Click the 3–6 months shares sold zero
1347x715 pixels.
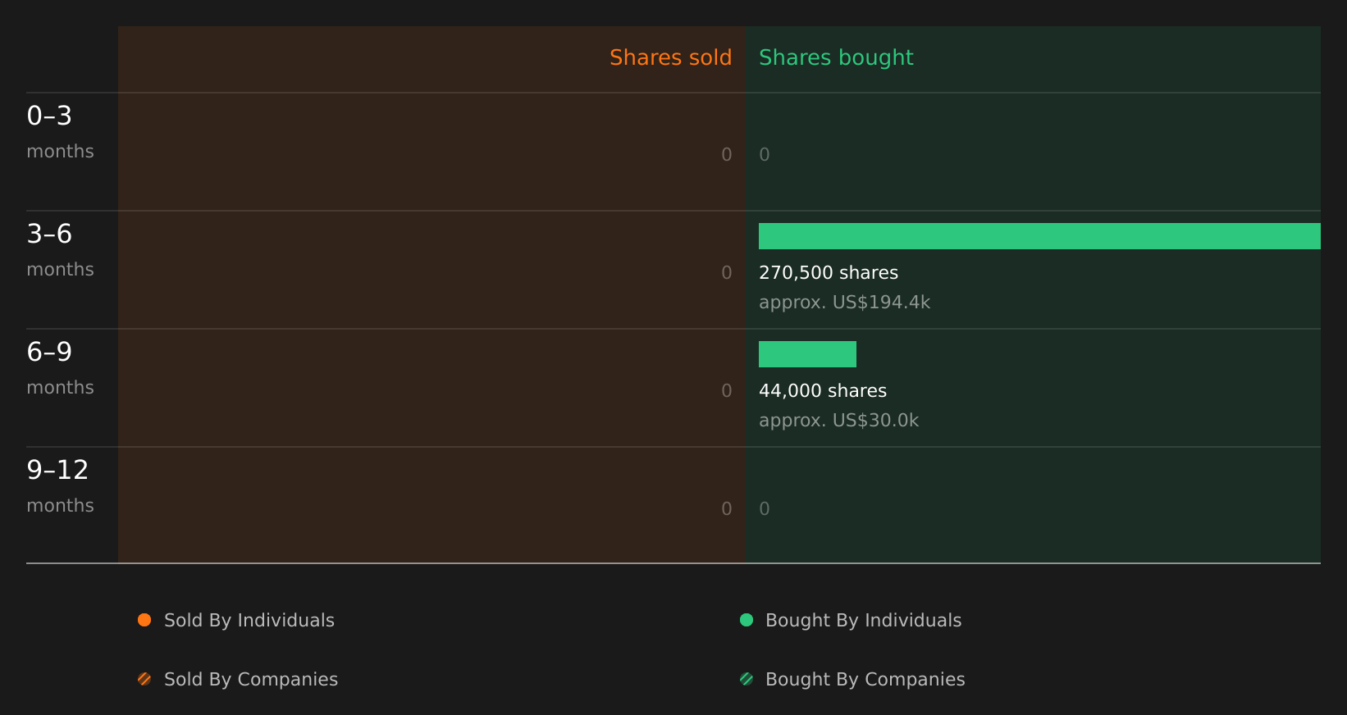[x=727, y=273]
